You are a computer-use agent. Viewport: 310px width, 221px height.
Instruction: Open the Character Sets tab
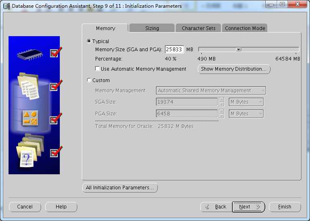coord(199,28)
